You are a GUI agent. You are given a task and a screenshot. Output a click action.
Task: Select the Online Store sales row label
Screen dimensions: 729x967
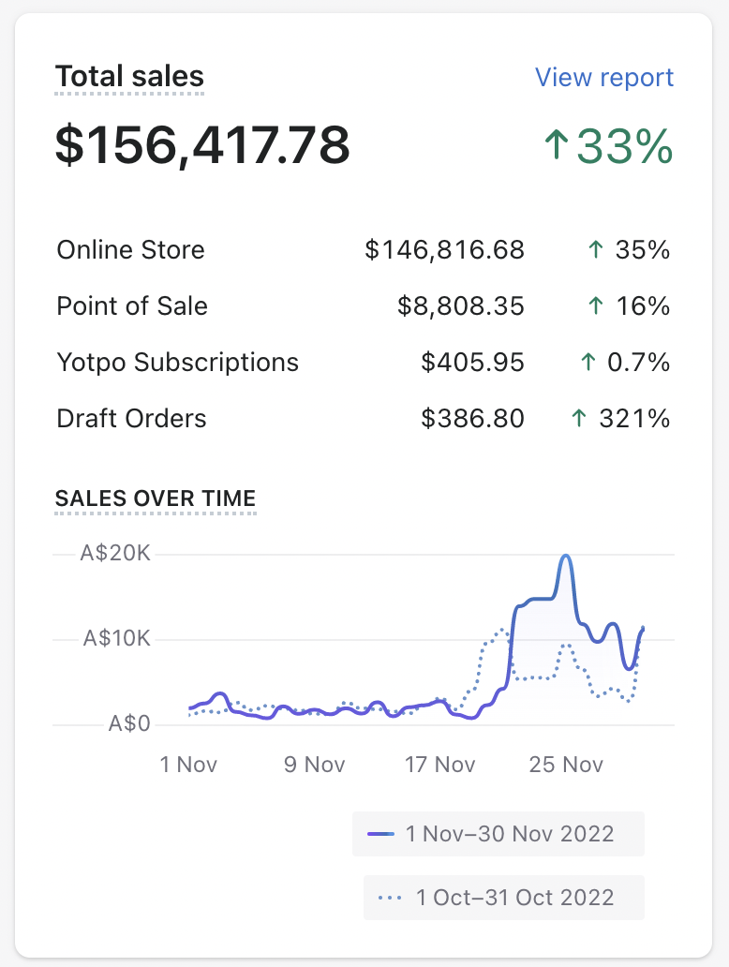coord(130,250)
